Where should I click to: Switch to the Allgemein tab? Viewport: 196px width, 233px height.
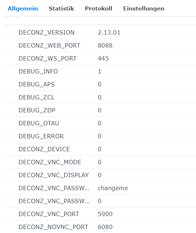click(23, 9)
